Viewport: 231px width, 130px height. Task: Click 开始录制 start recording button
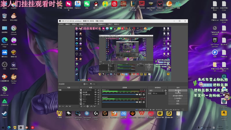178,93
